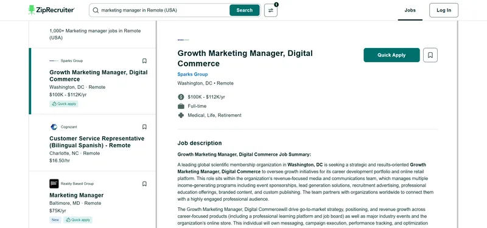Click 'Charlotte, NC · Remote' location text

pyautogui.click(x=74, y=153)
